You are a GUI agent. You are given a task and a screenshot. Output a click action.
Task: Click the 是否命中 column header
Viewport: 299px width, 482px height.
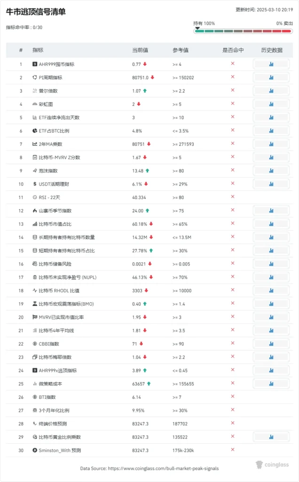point(233,50)
